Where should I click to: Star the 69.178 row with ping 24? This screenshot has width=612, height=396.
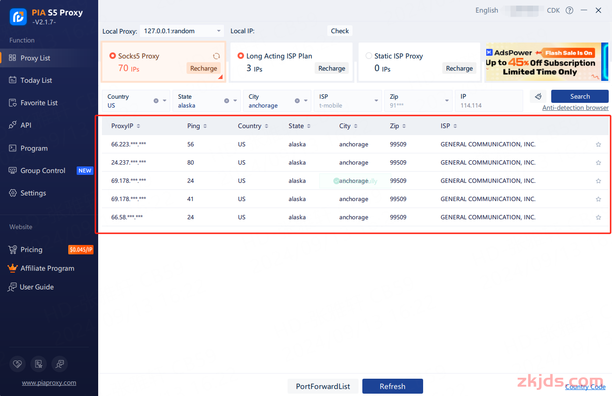598,181
